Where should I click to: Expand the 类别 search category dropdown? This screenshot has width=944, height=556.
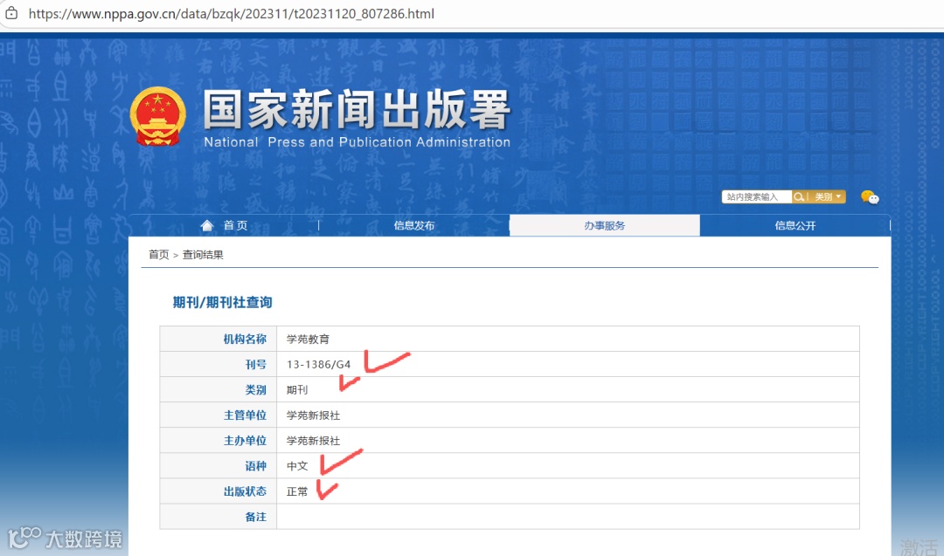click(828, 197)
